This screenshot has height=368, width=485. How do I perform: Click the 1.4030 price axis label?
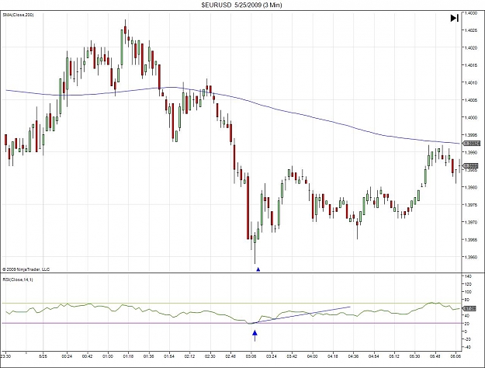(472, 13)
